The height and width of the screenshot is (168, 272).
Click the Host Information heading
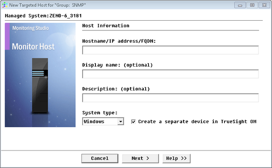coord(106,26)
